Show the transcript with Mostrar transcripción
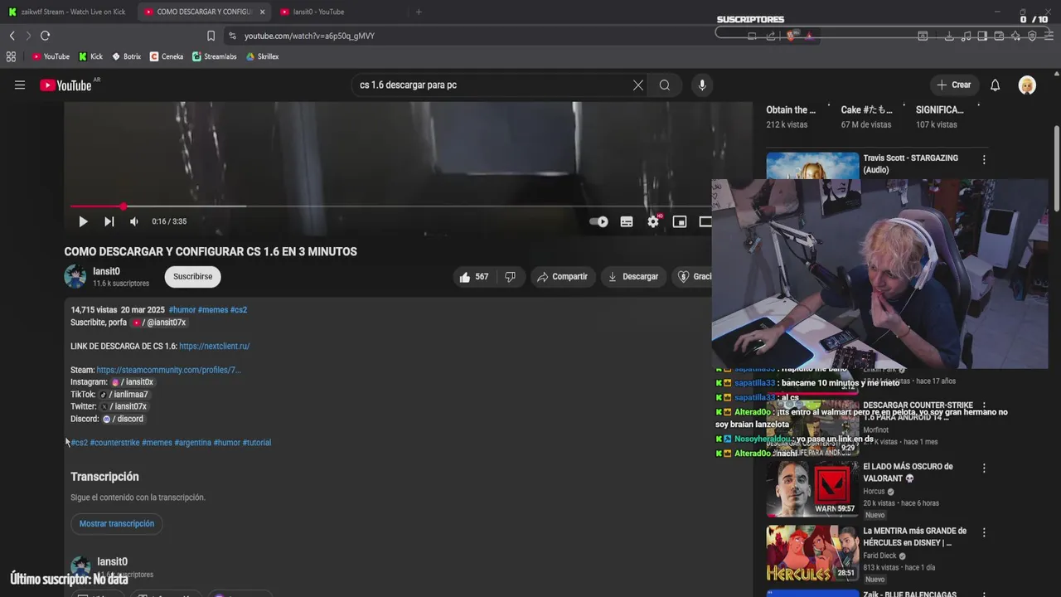This screenshot has width=1061, height=597. click(x=117, y=524)
